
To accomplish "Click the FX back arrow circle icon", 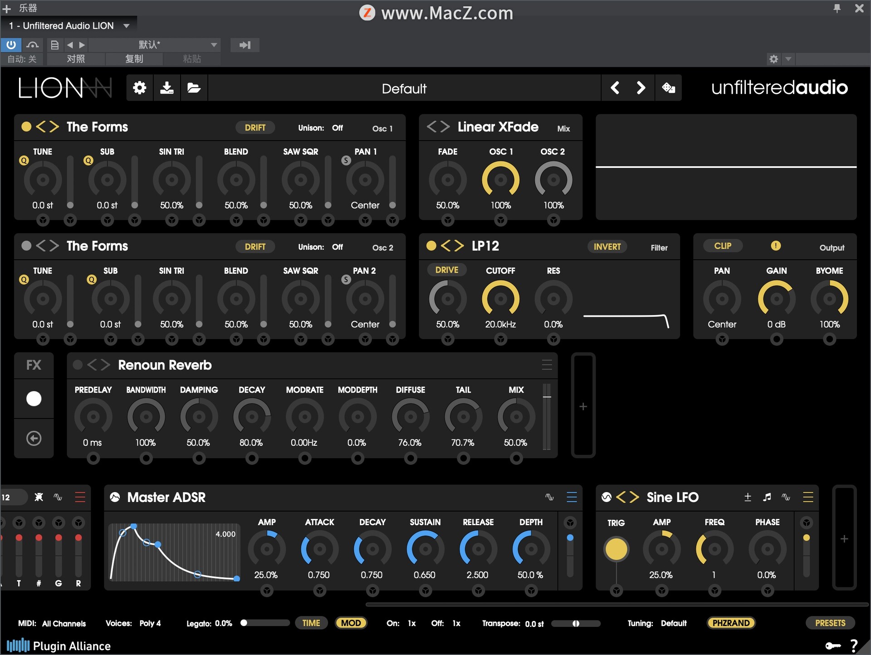I will [34, 438].
